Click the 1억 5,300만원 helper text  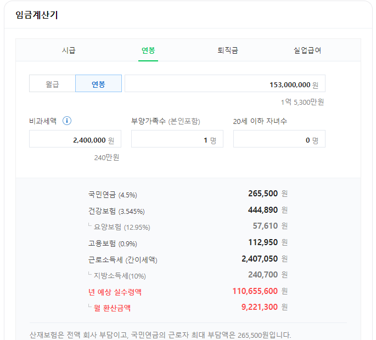pyautogui.click(x=302, y=103)
